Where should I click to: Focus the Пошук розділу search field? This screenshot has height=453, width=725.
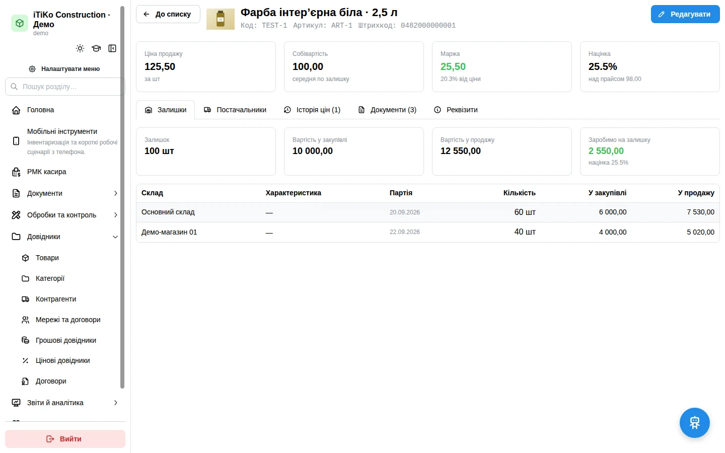tap(65, 87)
